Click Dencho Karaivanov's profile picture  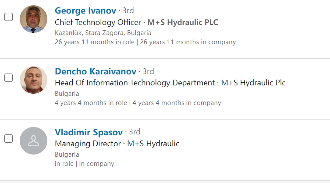point(33,80)
